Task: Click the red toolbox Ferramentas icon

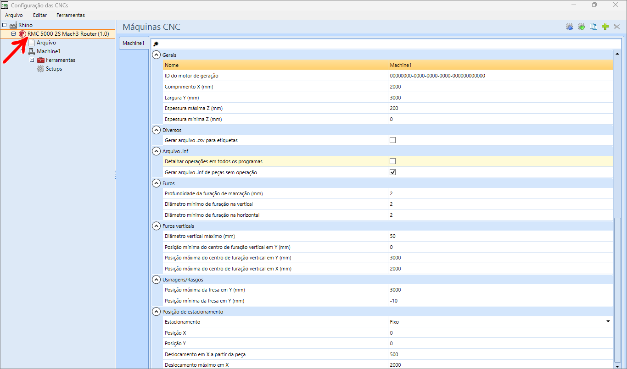Action: pyautogui.click(x=41, y=60)
